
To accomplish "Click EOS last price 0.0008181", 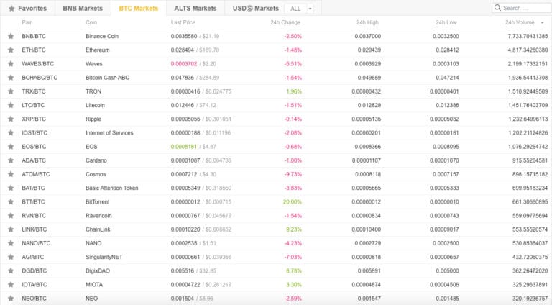I will (184, 147).
